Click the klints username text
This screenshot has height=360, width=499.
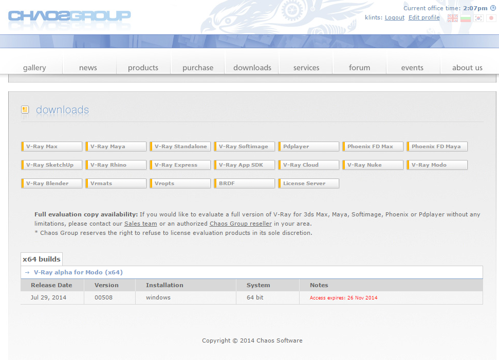374,17
